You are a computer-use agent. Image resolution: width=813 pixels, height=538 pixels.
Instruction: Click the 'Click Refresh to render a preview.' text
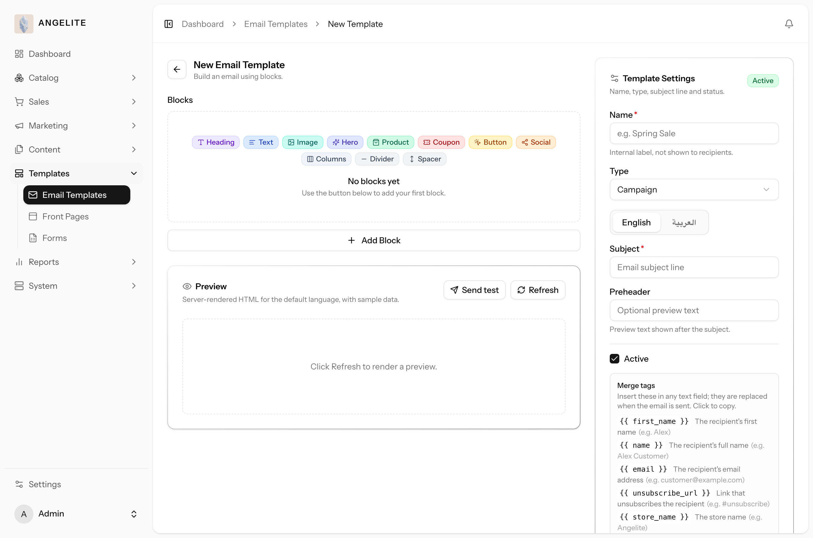coord(374,367)
